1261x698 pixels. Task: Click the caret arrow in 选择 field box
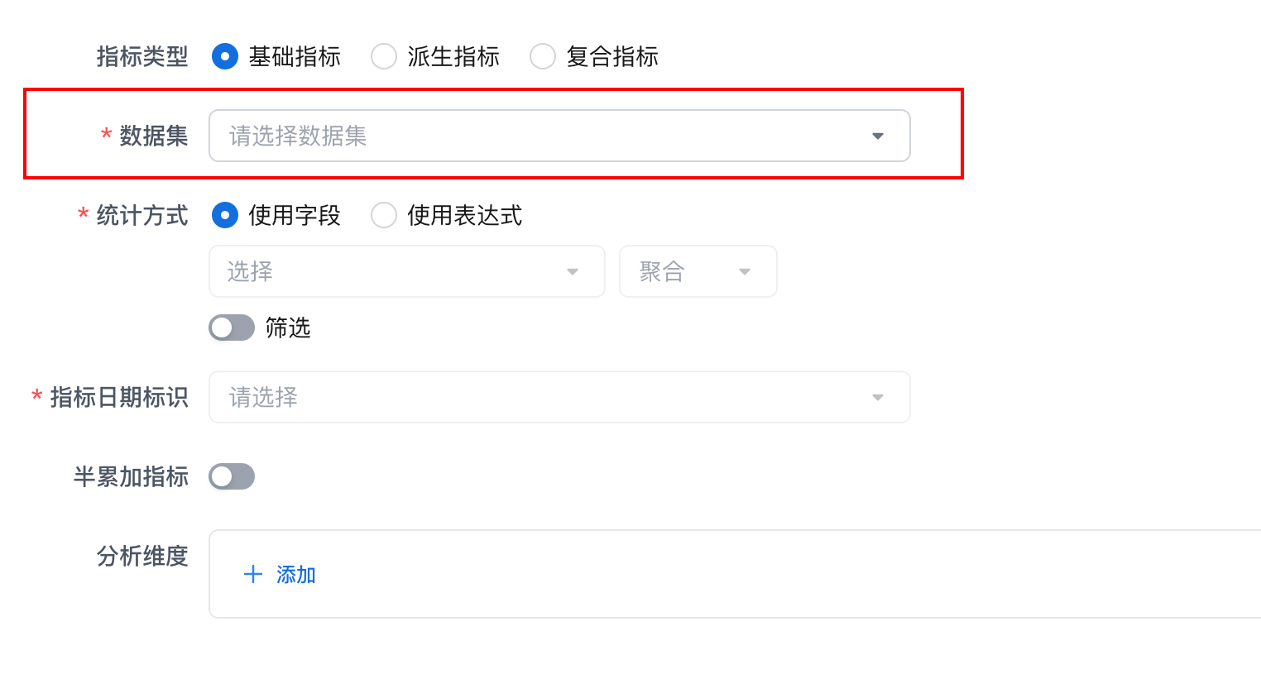(573, 272)
